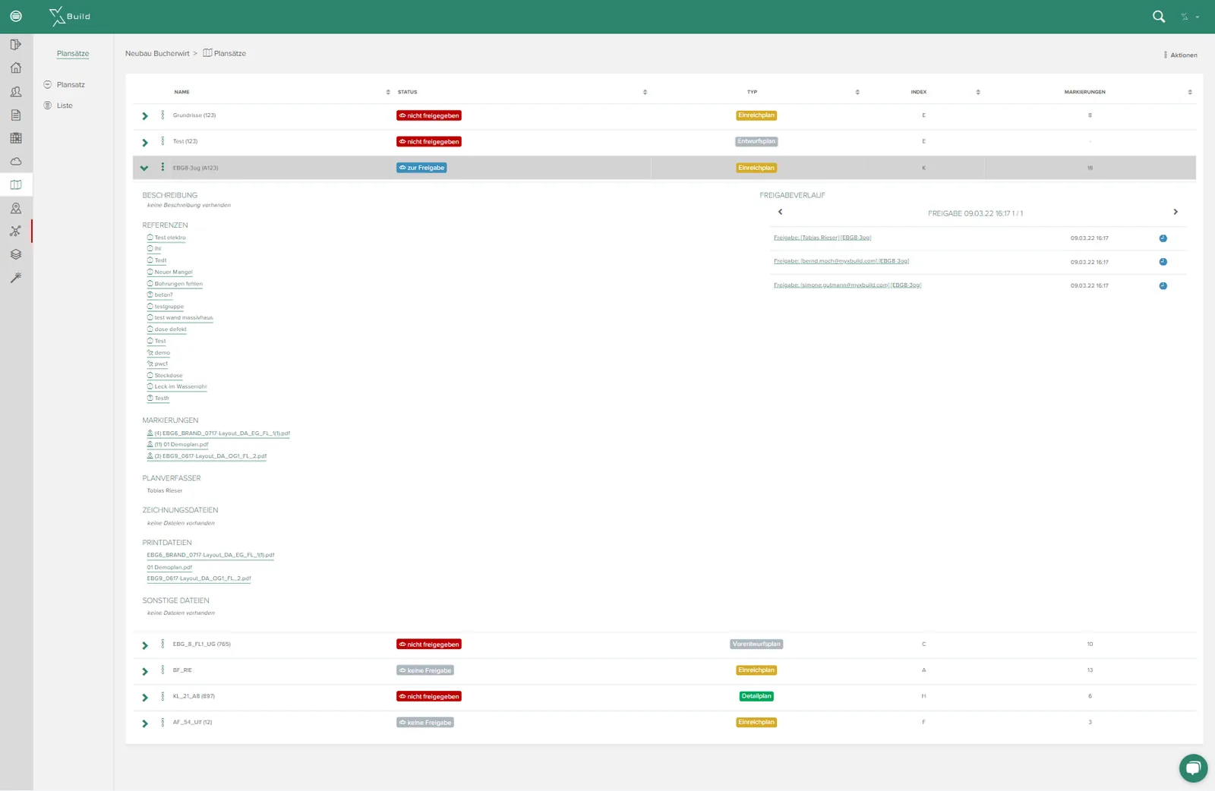Click the search magnifier in the top bar
The image size is (1215, 791).
[1159, 16]
